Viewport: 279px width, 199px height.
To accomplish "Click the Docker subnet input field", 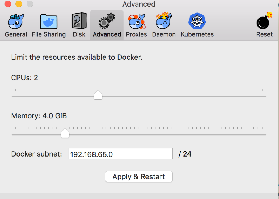I will pos(120,154).
